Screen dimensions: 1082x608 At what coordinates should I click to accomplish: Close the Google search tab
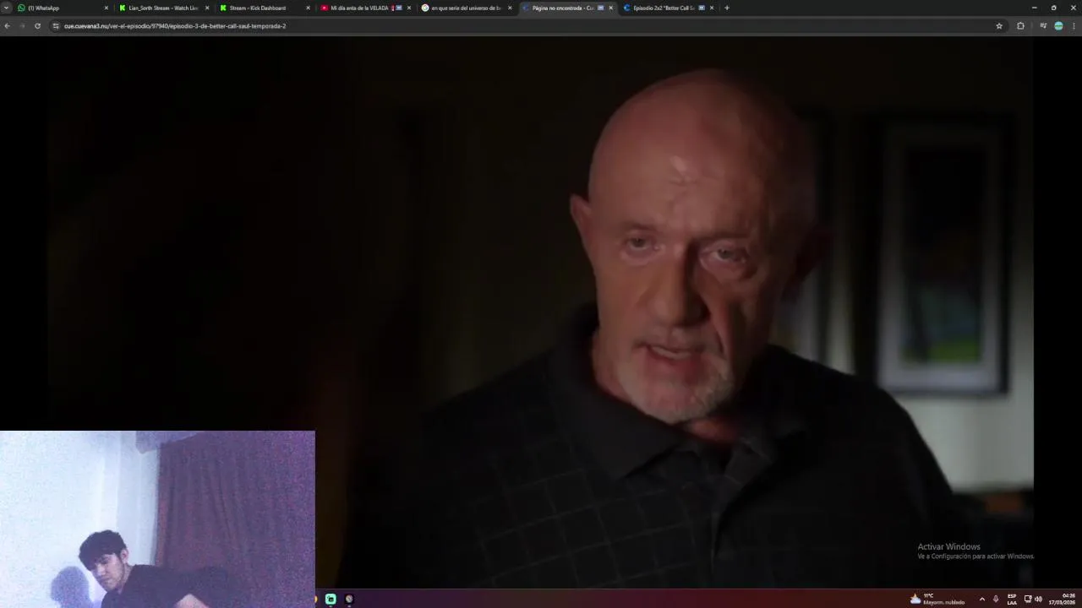(x=510, y=8)
